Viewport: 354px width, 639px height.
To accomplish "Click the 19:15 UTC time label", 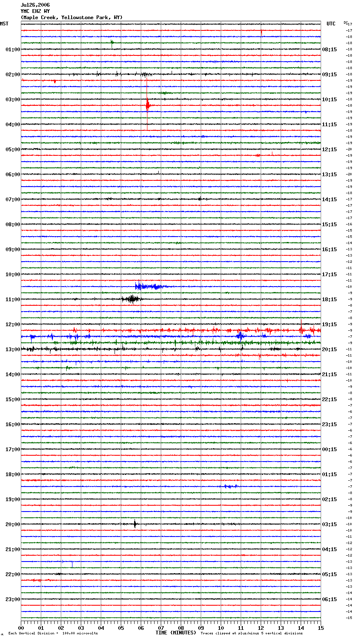I will click(329, 324).
